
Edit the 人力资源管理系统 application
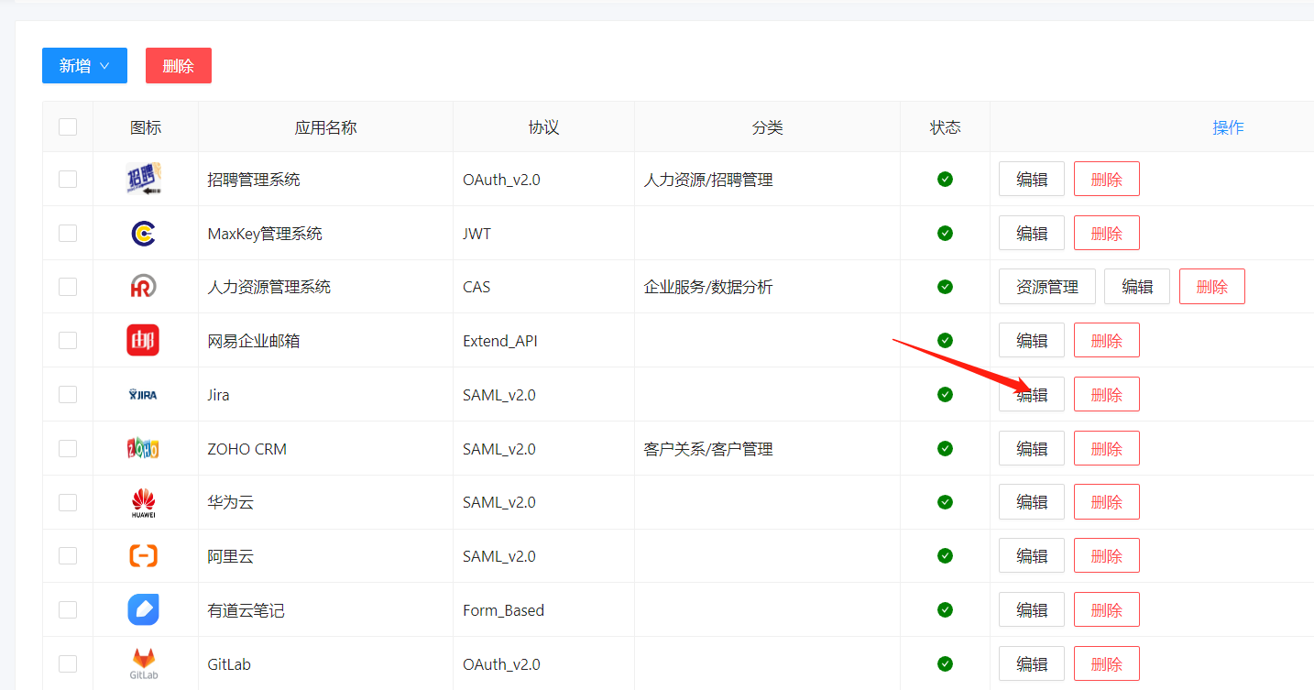(1137, 287)
